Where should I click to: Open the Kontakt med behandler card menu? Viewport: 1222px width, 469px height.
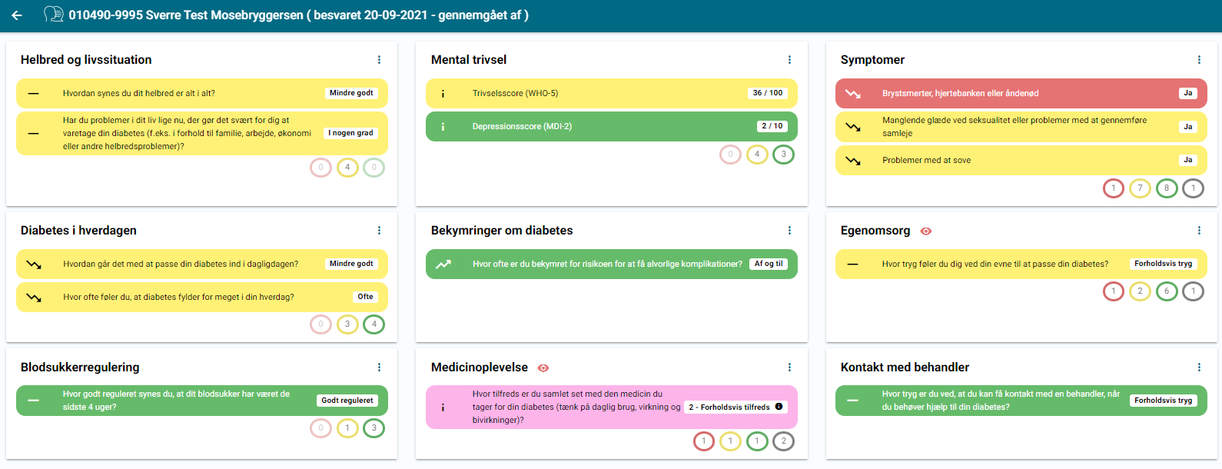(x=1199, y=368)
